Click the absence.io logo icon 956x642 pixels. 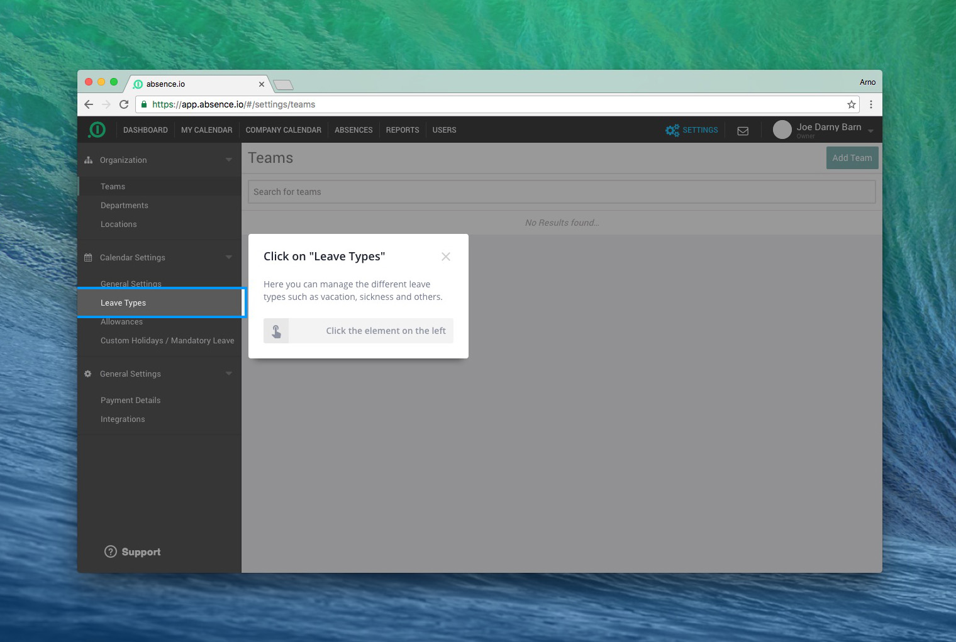[97, 130]
